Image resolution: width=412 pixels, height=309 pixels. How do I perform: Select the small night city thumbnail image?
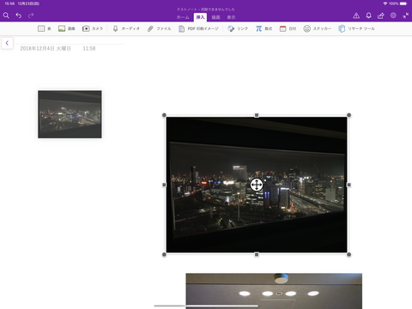[70, 114]
